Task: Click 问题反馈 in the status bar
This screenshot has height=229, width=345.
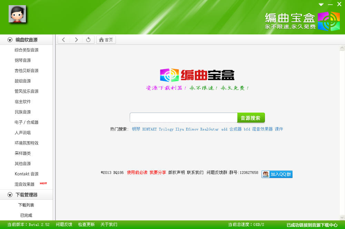Action: 64,225
